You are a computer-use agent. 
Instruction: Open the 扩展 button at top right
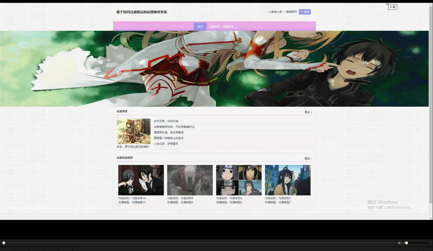(x=392, y=7)
